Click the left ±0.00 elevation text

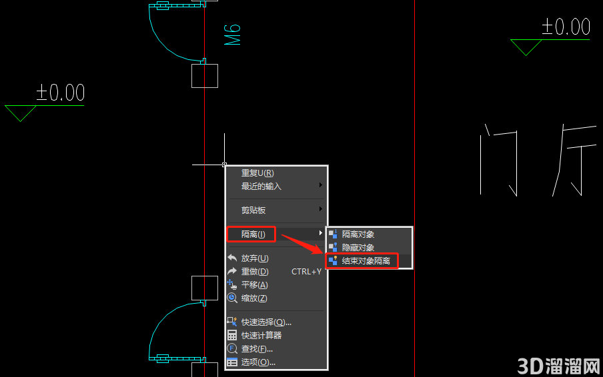tap(61, 93)
